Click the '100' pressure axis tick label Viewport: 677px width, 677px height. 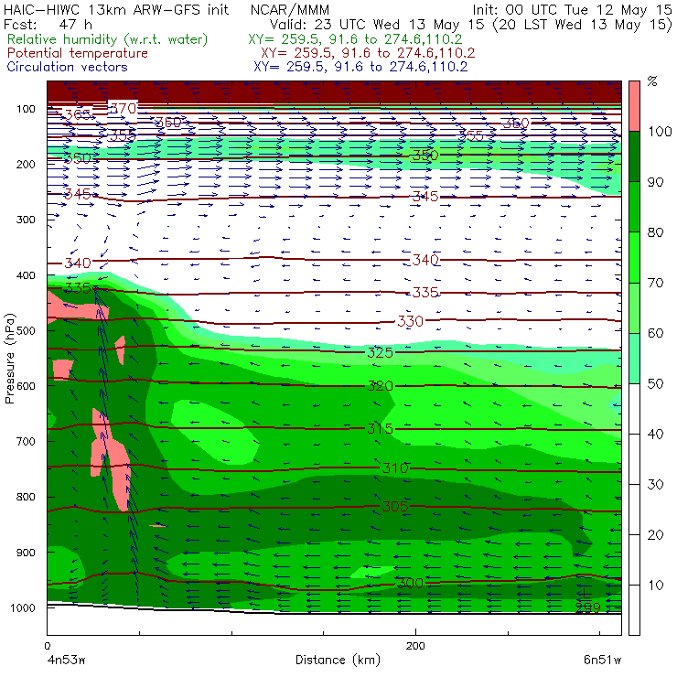tap(26, 109)
